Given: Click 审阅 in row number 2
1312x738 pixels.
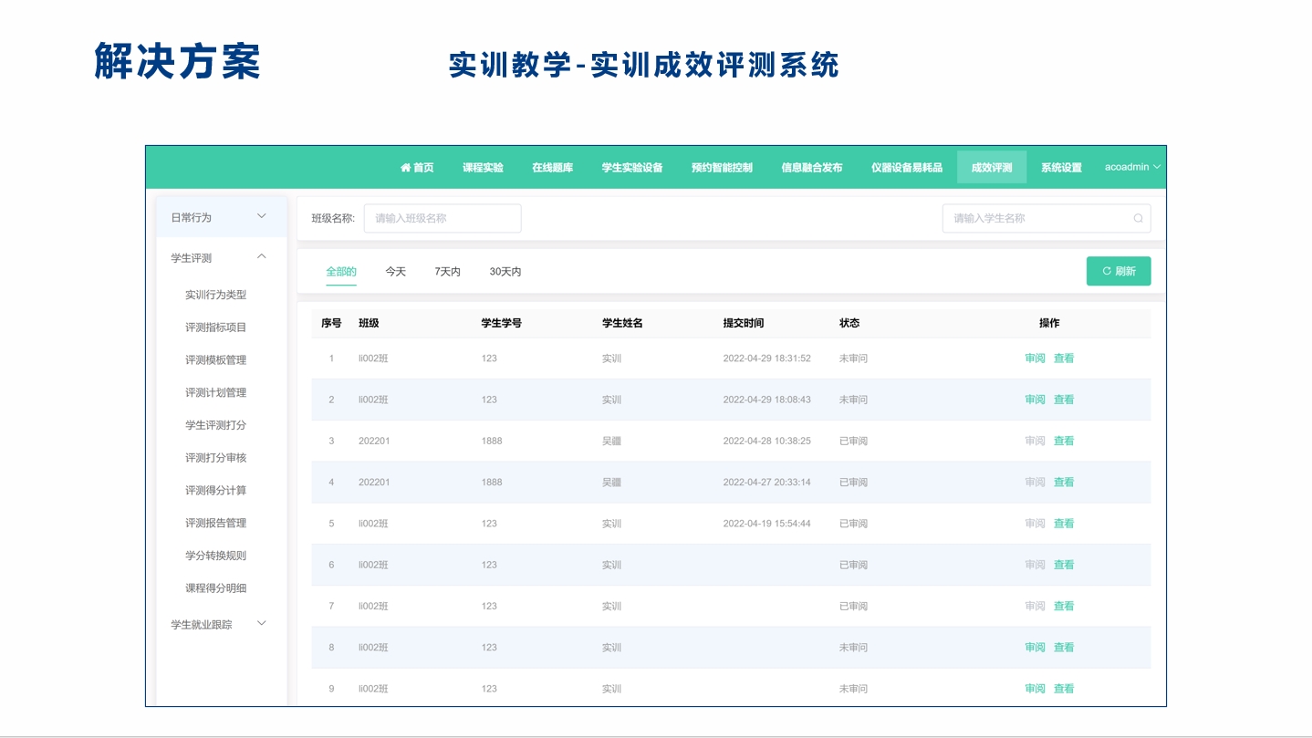Looking at the screenshot, I should (x=1035, y=400).
